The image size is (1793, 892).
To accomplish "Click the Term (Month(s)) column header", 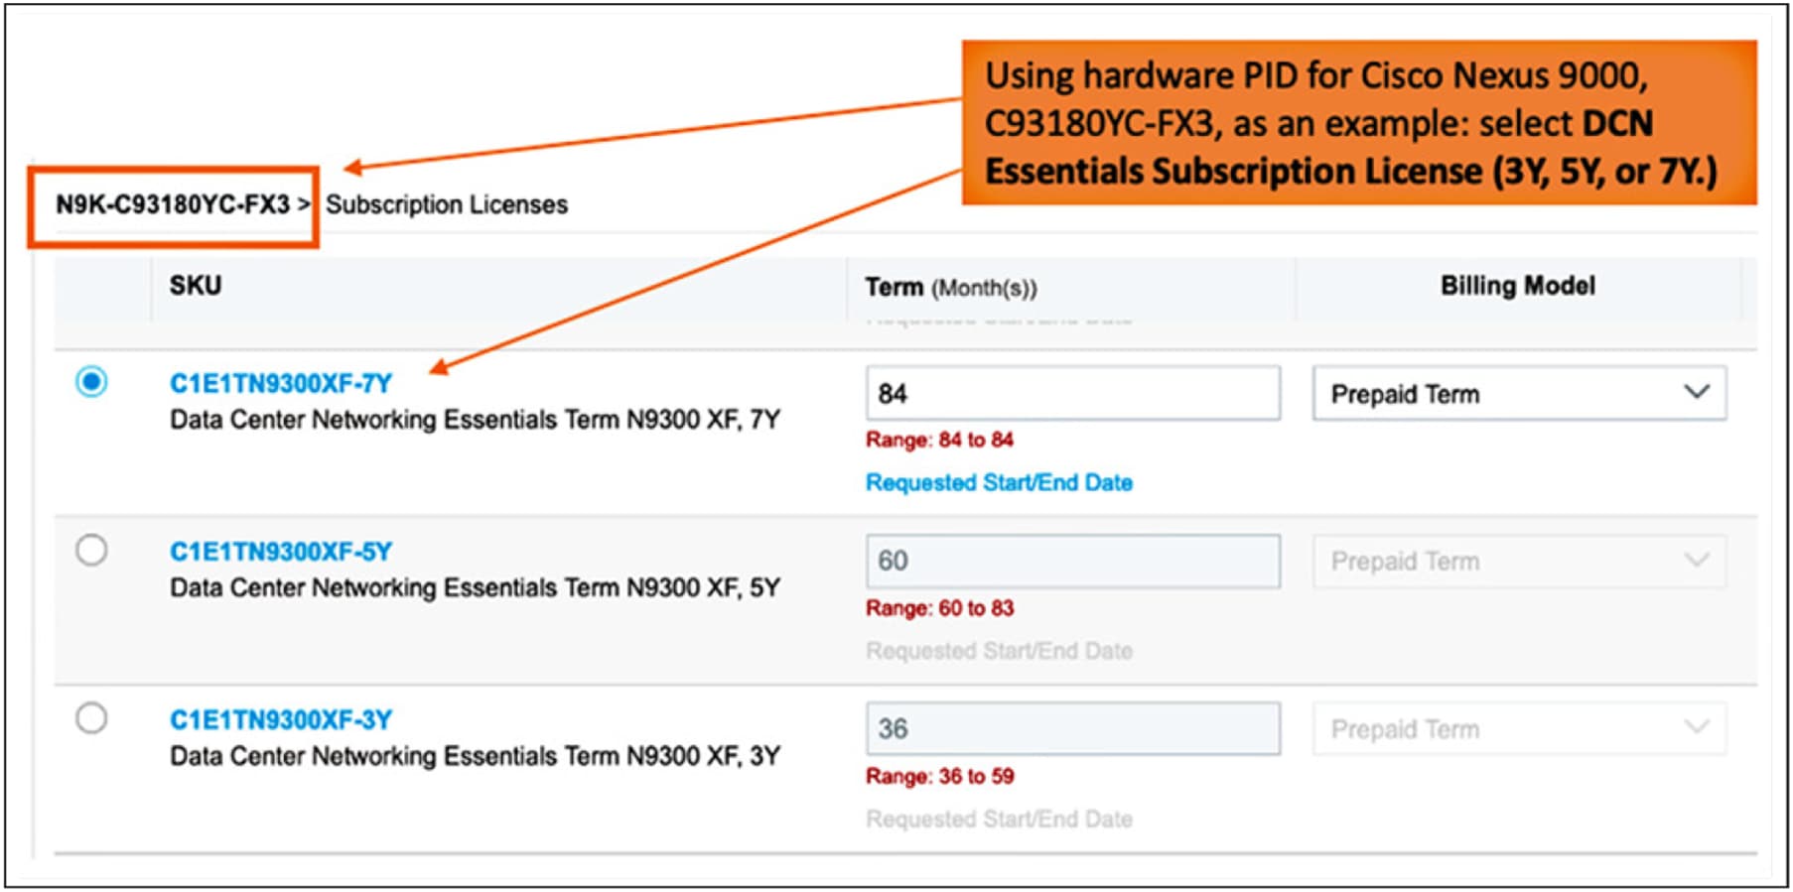I will (951, 286).
